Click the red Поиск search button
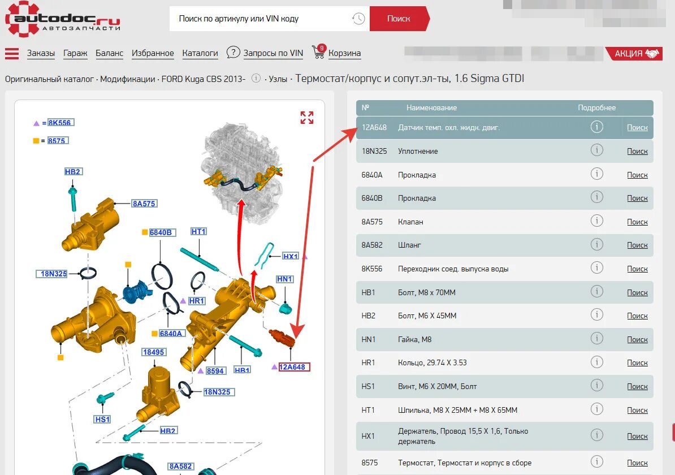The width and height of the screenshot is (675, 475). tap(399, 19)
